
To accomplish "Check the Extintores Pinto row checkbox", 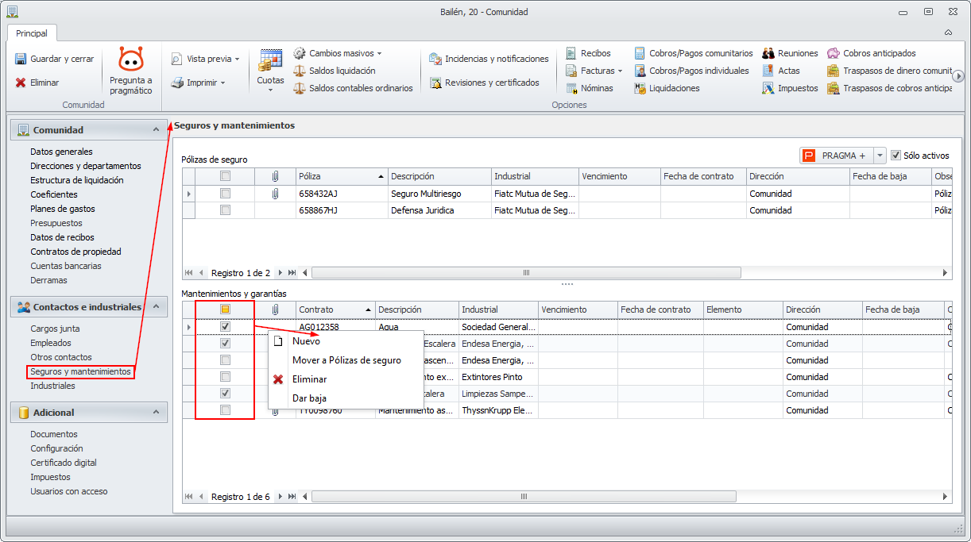I will click(x=225, y=377).
